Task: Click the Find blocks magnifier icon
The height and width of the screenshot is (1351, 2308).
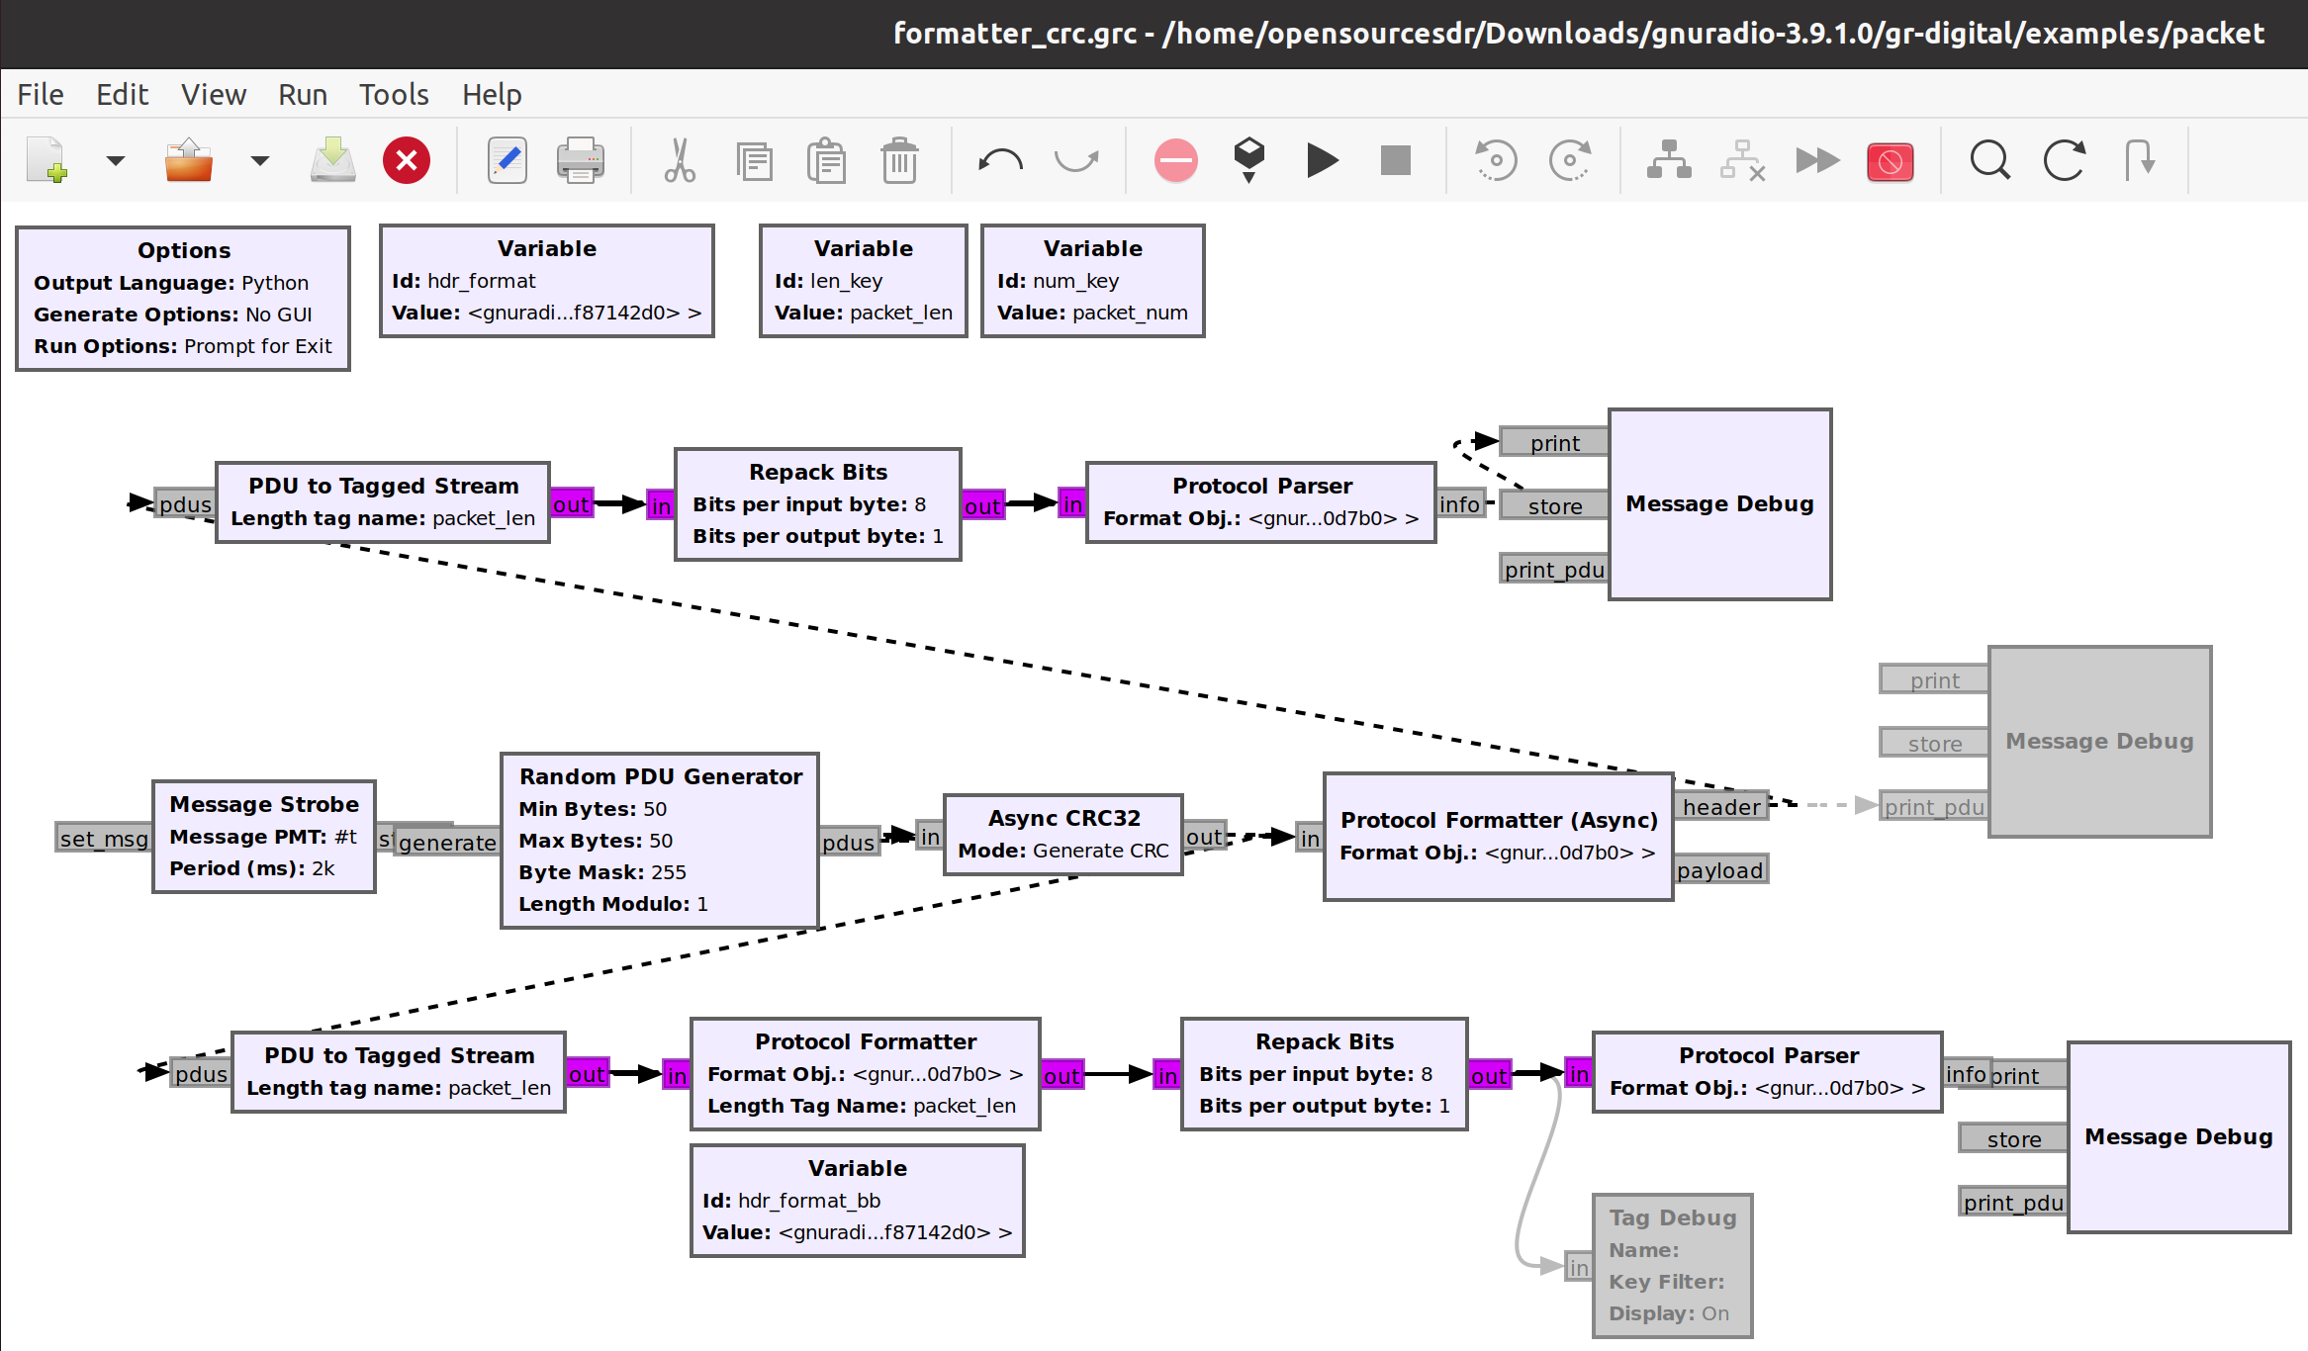Action: pyautogui.click(x=1989, y=160)
